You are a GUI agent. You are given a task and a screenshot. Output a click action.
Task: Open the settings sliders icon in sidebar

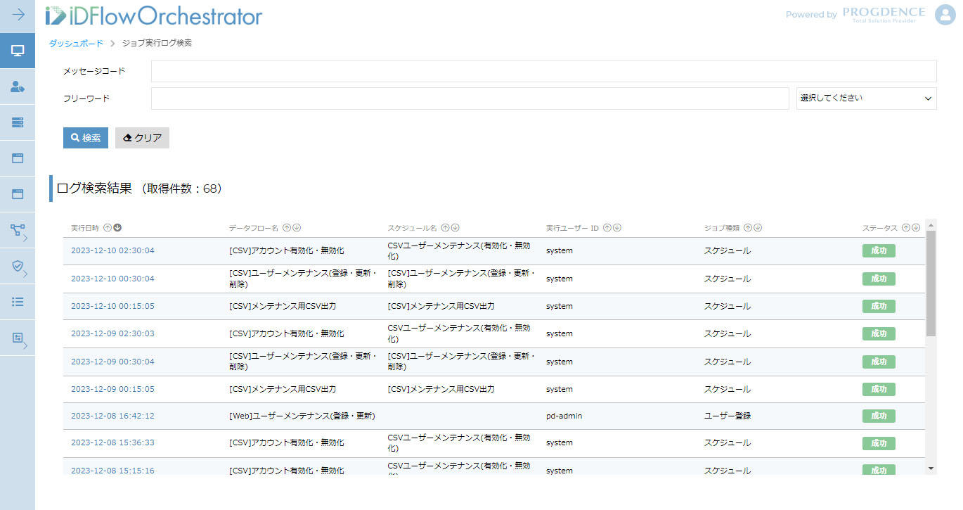[x=18, y=338]
